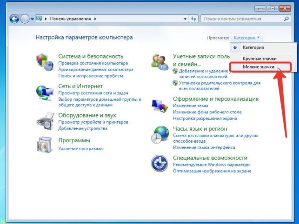Select the Категория view option
The height and width of the screenshot is (224, 299).
[263, 47]
